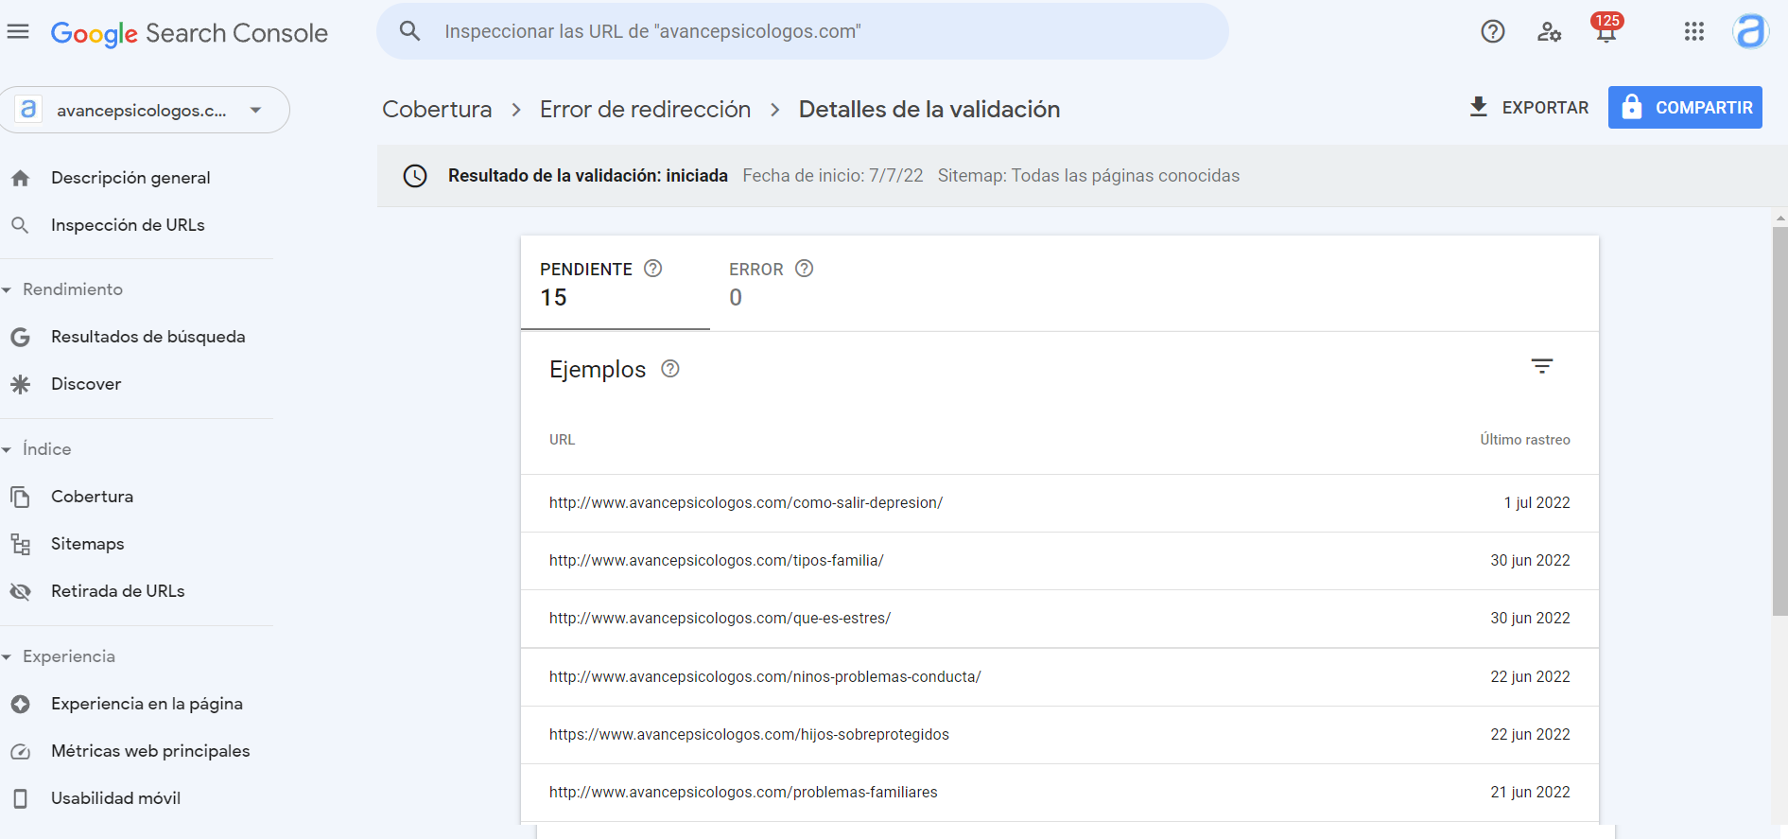This screenshot has height=839, width=1788.
Task: Click the Google Search Console logo
Action: [x=189, y=33]
